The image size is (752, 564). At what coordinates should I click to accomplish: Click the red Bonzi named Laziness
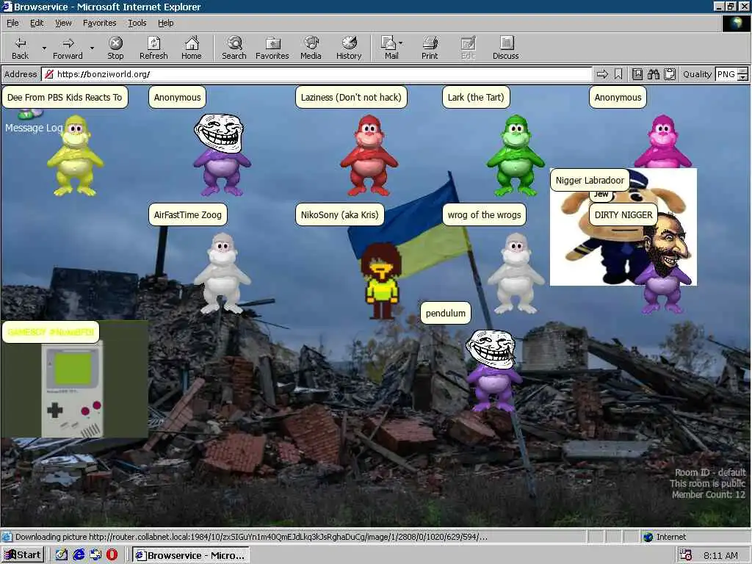tap(369, 156)
